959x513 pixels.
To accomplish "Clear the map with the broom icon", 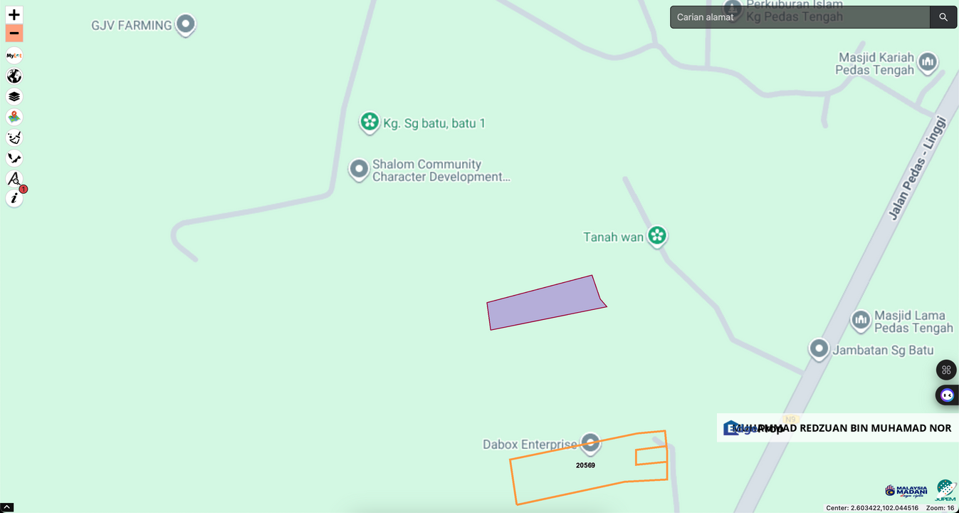I will coord(14,138).
